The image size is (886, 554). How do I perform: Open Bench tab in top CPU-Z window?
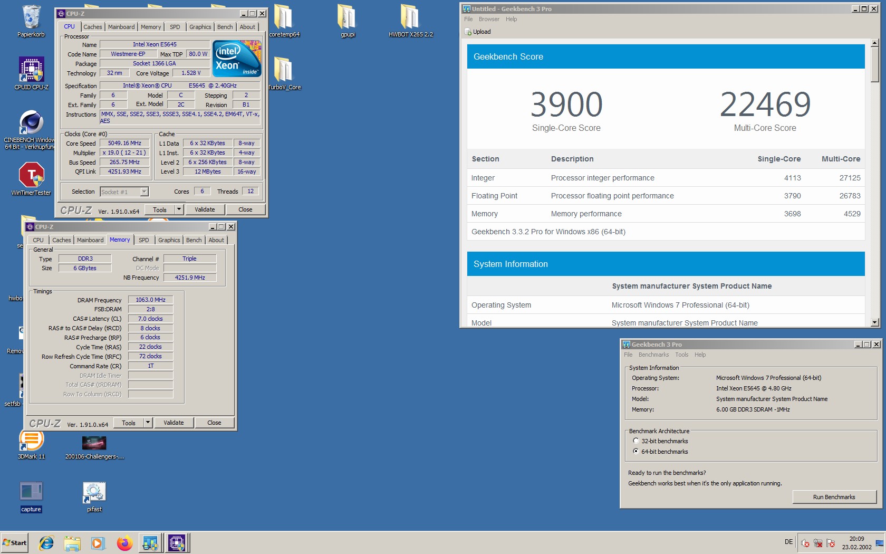pos(225,27)
